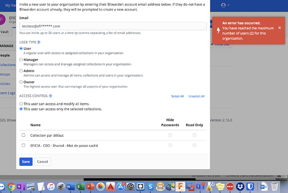The height and width of the screenshot is (193, 288).
Task: Open the ACCESS CONTROL help icon
Action: [x=51, y=96]
